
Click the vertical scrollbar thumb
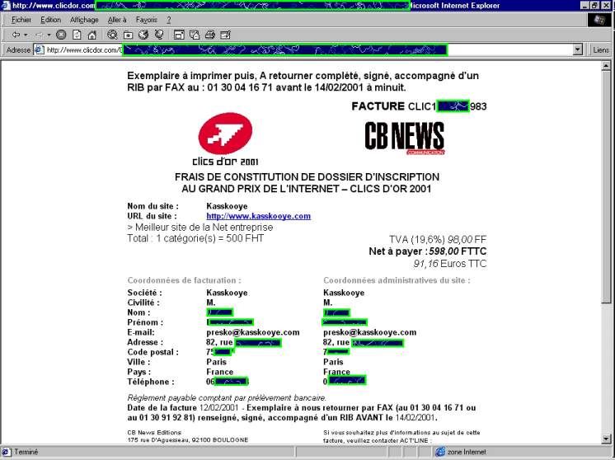coord(606,187)
